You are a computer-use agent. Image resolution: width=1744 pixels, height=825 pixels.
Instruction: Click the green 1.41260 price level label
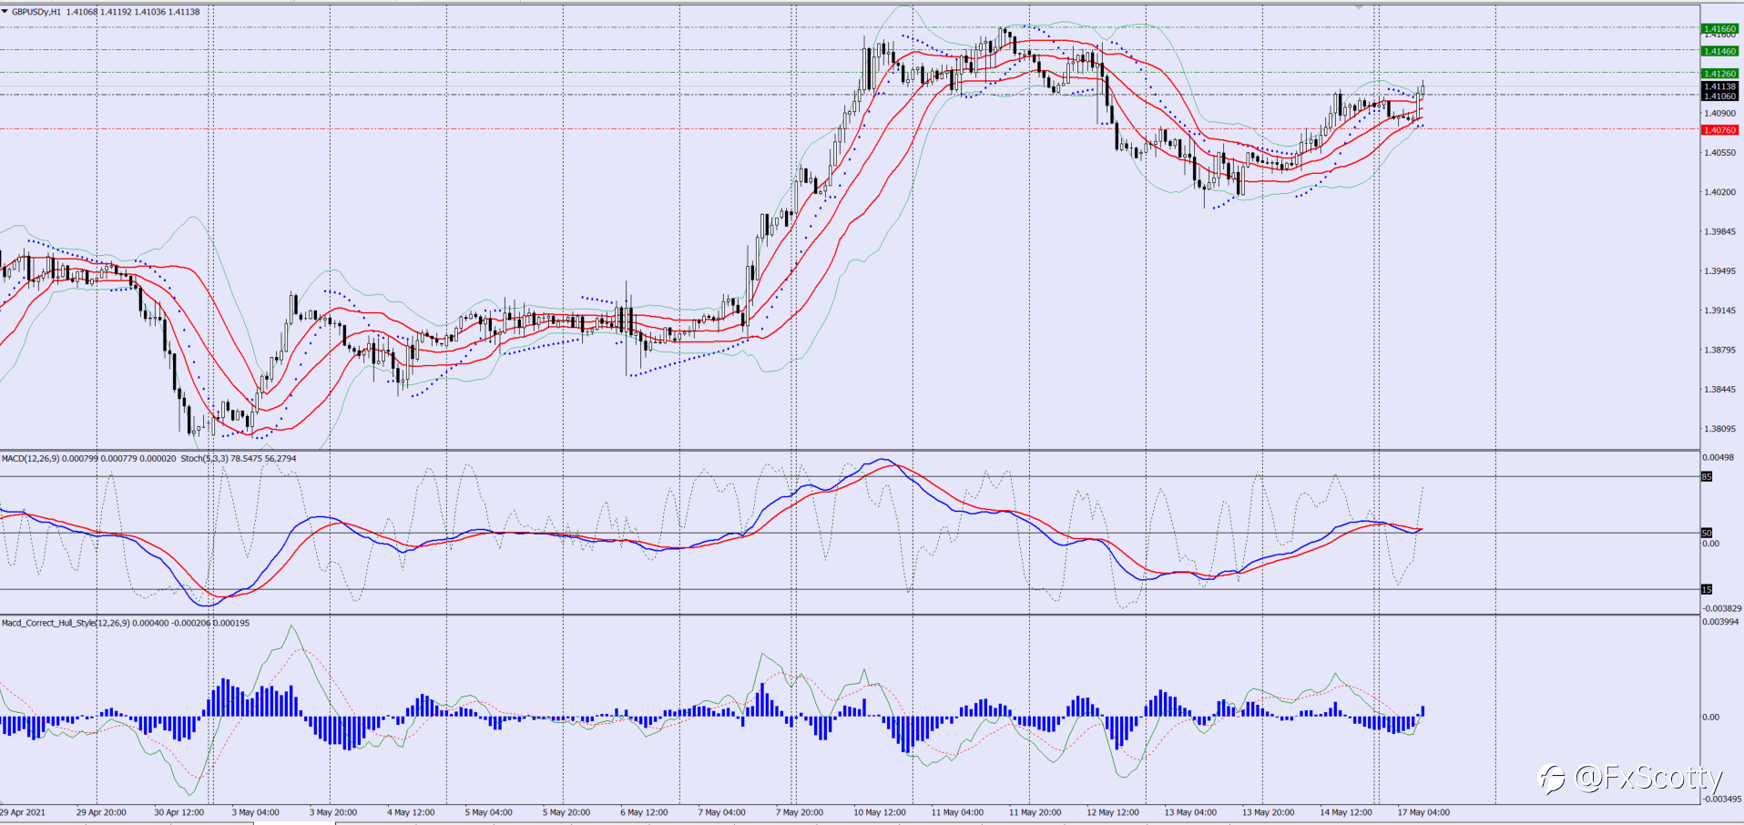click(1720, 74)
